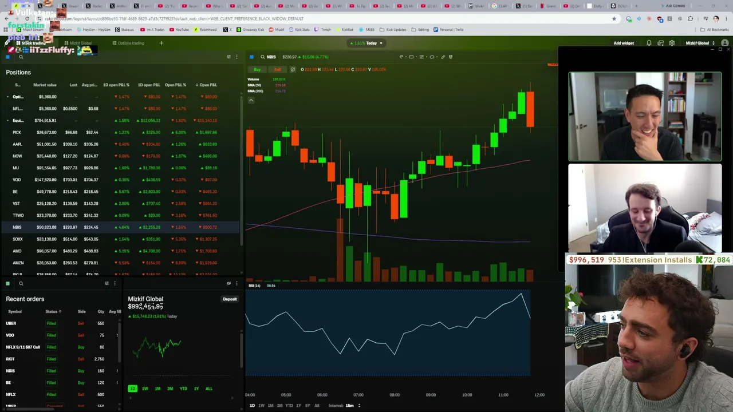Switch to the Mizkif Global tab
The height and width of the screenshot is (412, 733).
click(x=78, y=43)
